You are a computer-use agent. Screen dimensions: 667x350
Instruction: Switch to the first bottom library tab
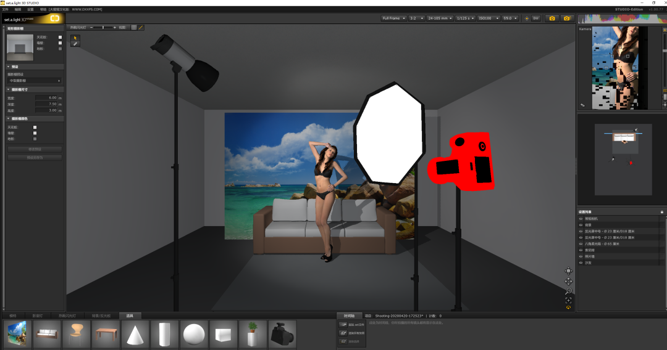coord(13,315)
